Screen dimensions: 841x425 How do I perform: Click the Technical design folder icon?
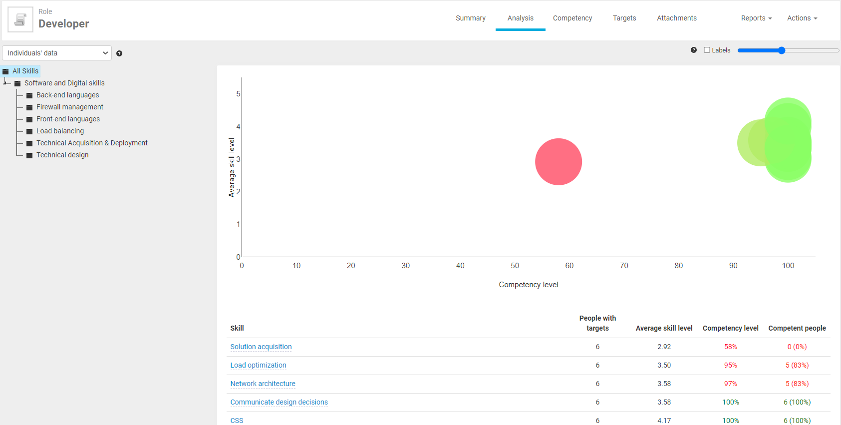click(29, 155)
